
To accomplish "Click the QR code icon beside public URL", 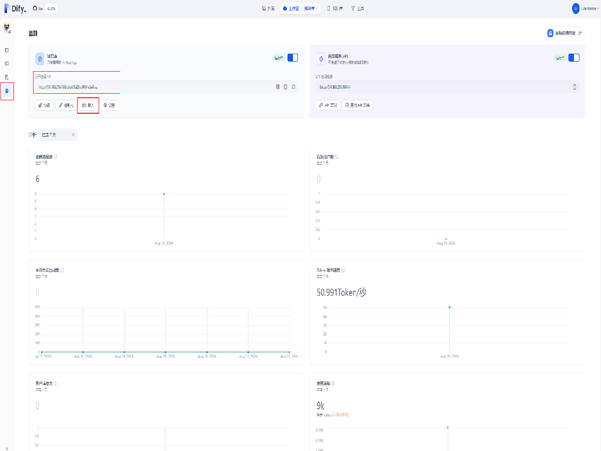I will tap(277, 87).
